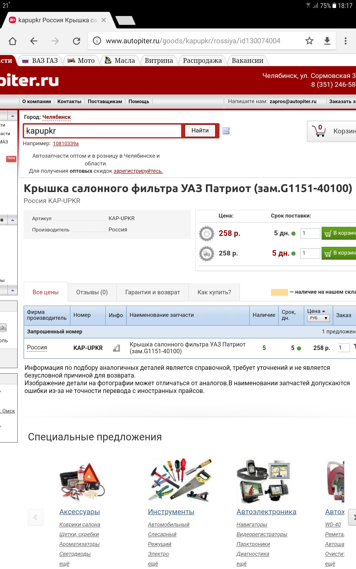This screenshot has width=356, height=569.
Task: Switch to Все цены tab
Action: click(x=46, y=292)
